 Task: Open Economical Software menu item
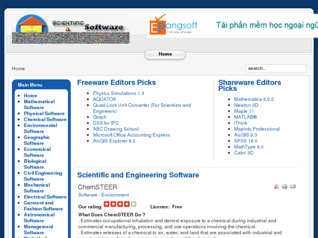point(37,152)
